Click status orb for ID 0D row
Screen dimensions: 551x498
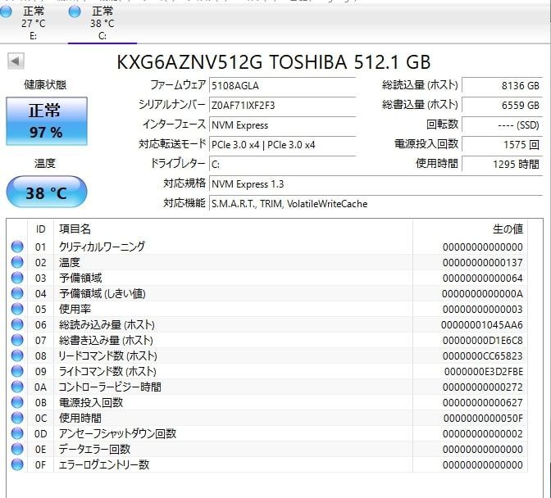coord(17,433)
